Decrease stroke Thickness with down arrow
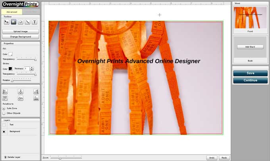This screenshot has width=270, height=161. 32,70
